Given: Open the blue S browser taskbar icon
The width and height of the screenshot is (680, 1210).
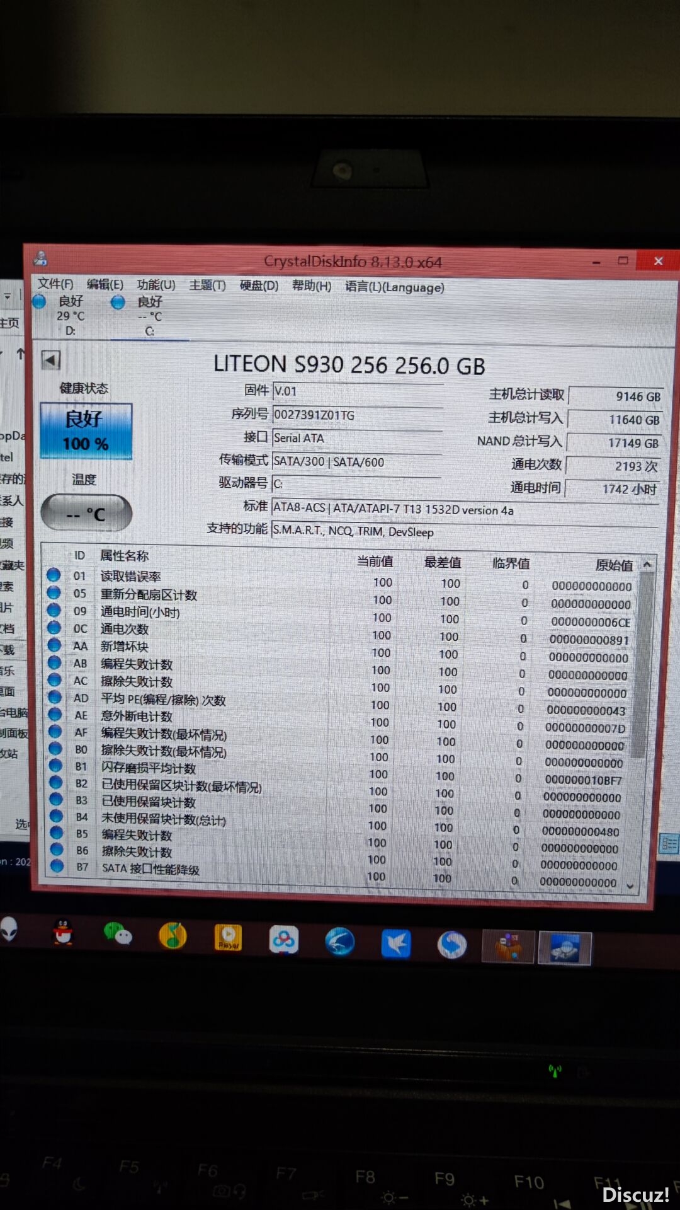Looking at the screenshot, I should pyautogui.click(x=452, y=945).
